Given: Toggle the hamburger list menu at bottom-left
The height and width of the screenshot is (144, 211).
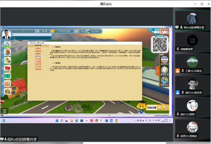Looking at the screenshot, I should pos(4,111).
